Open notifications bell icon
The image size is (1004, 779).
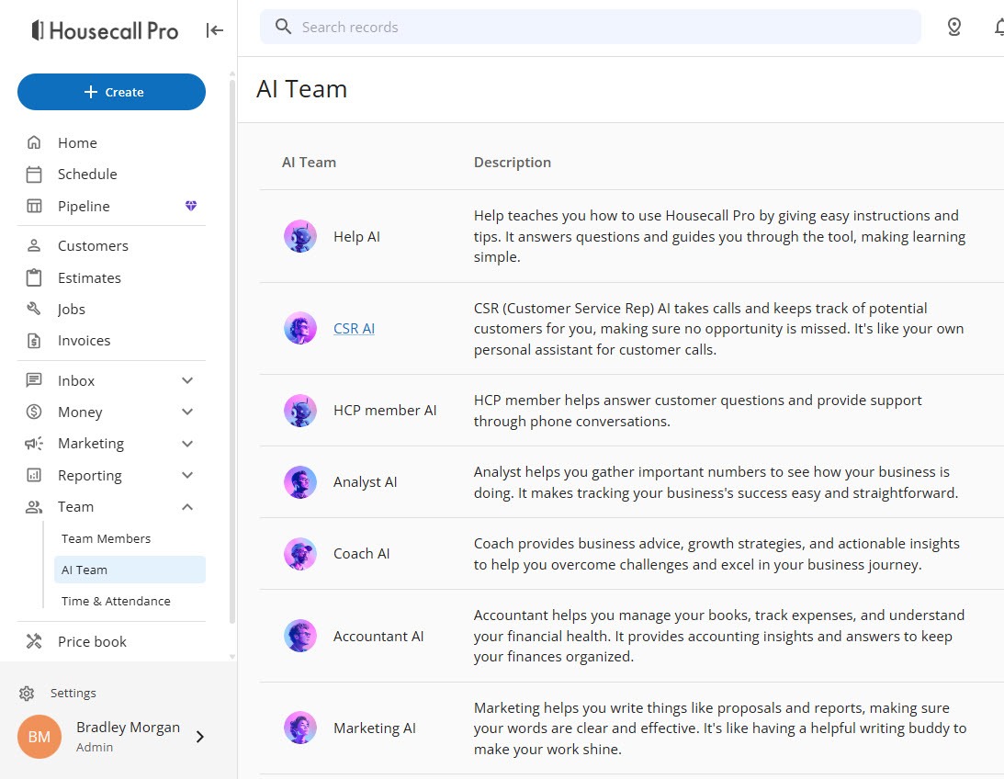click(x=998, y=27)
